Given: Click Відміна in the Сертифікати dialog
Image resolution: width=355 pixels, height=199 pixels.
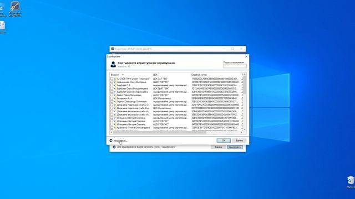Looking at the screenshot, I should point(239,140).
